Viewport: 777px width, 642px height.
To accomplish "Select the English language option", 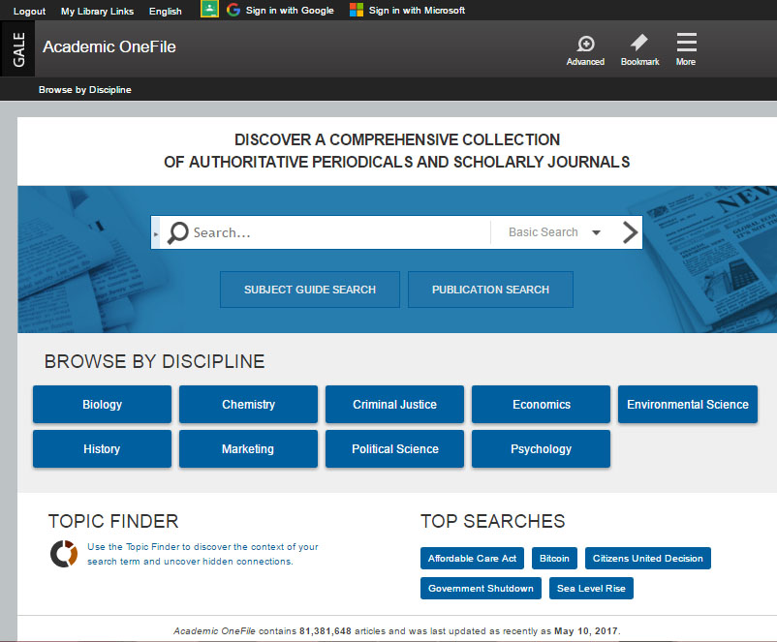I will coord(165,11).
